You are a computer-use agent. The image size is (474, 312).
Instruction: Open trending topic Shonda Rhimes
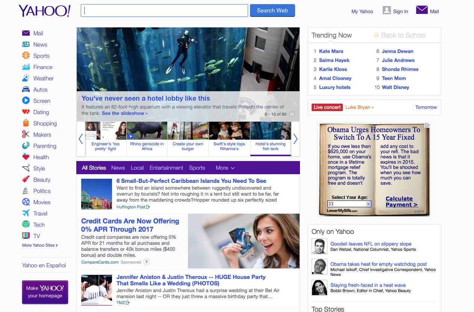pyautogui.click(x=400, y=69)
